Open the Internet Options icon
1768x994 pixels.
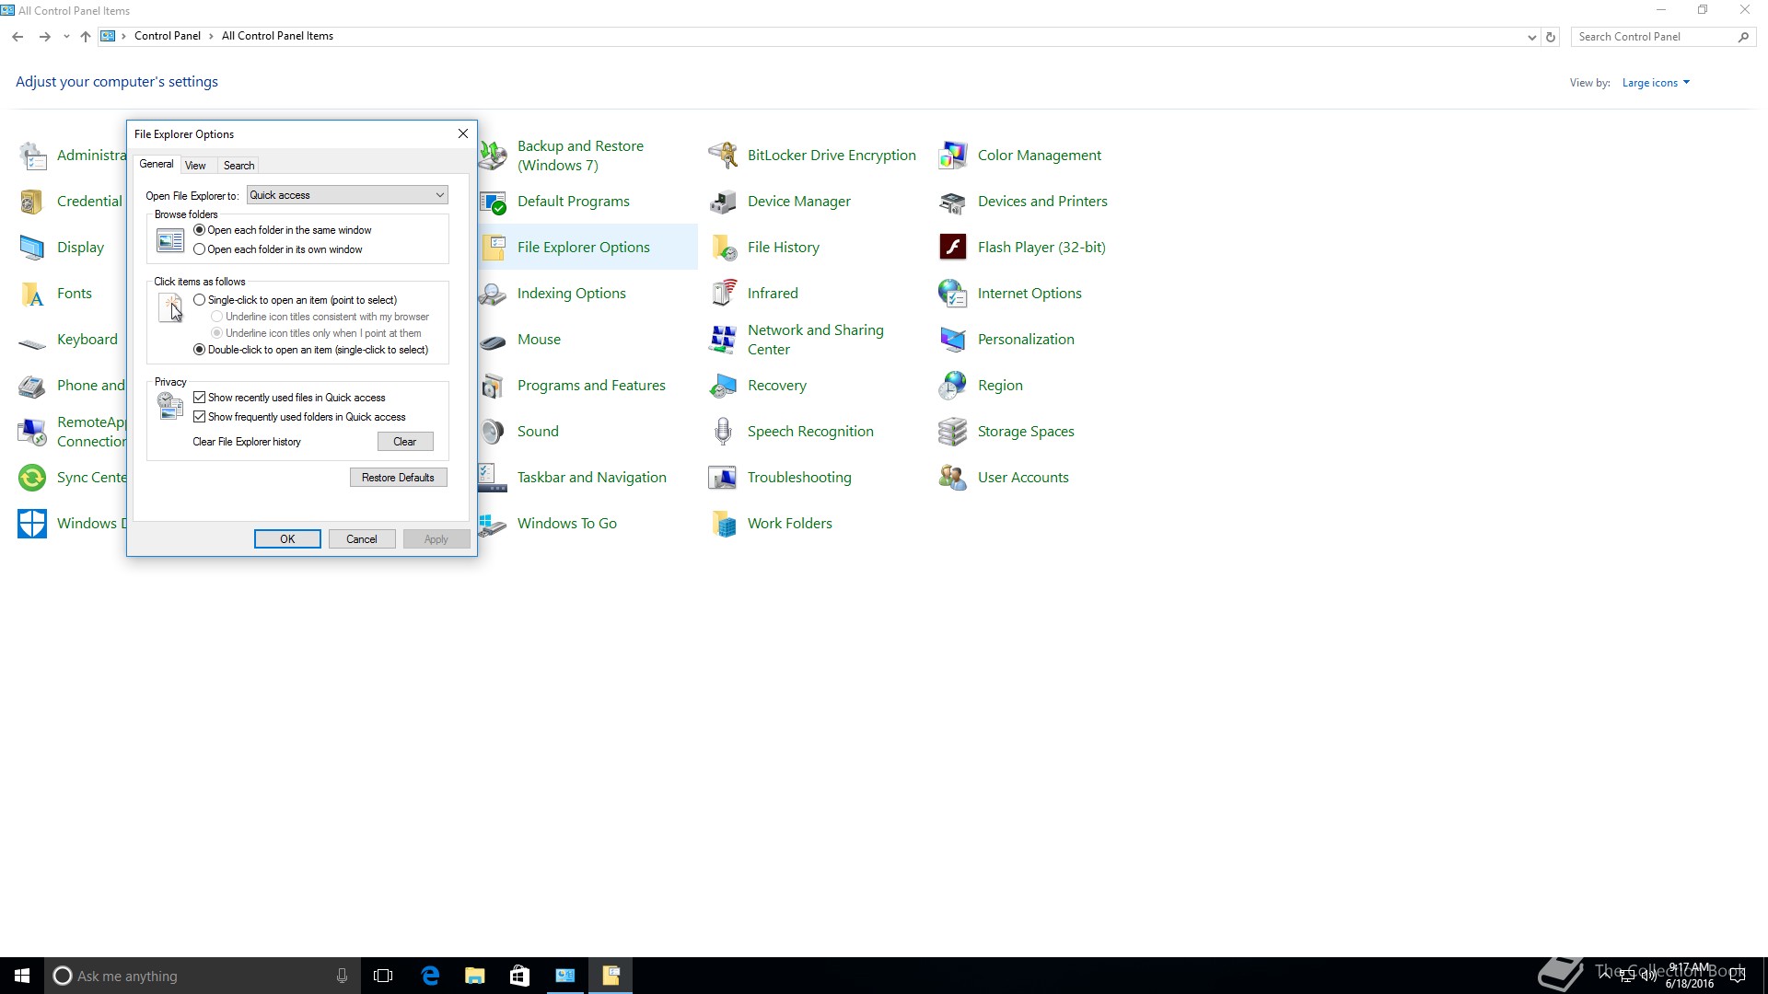(953, 294)
